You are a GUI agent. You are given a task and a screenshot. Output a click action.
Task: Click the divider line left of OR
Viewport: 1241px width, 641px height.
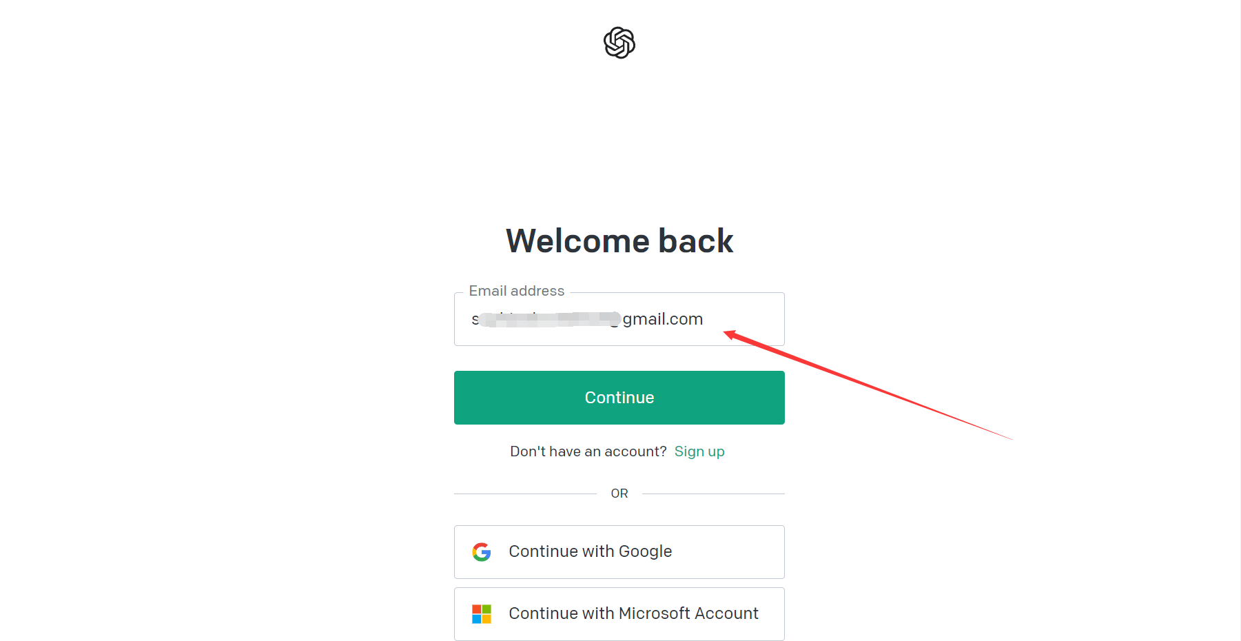[x=525, y=494]
